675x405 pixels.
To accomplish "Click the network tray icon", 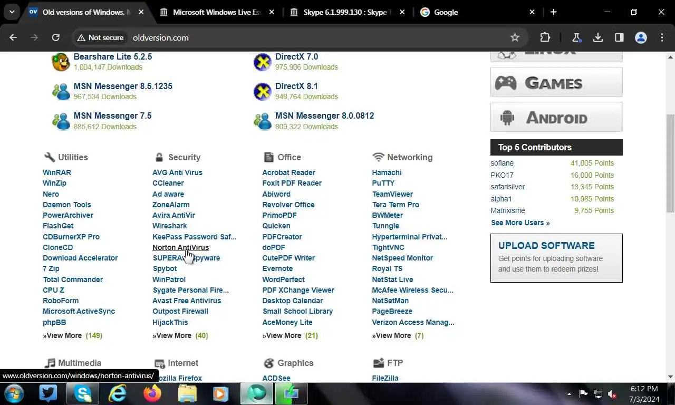I will [x=598, y=394].
